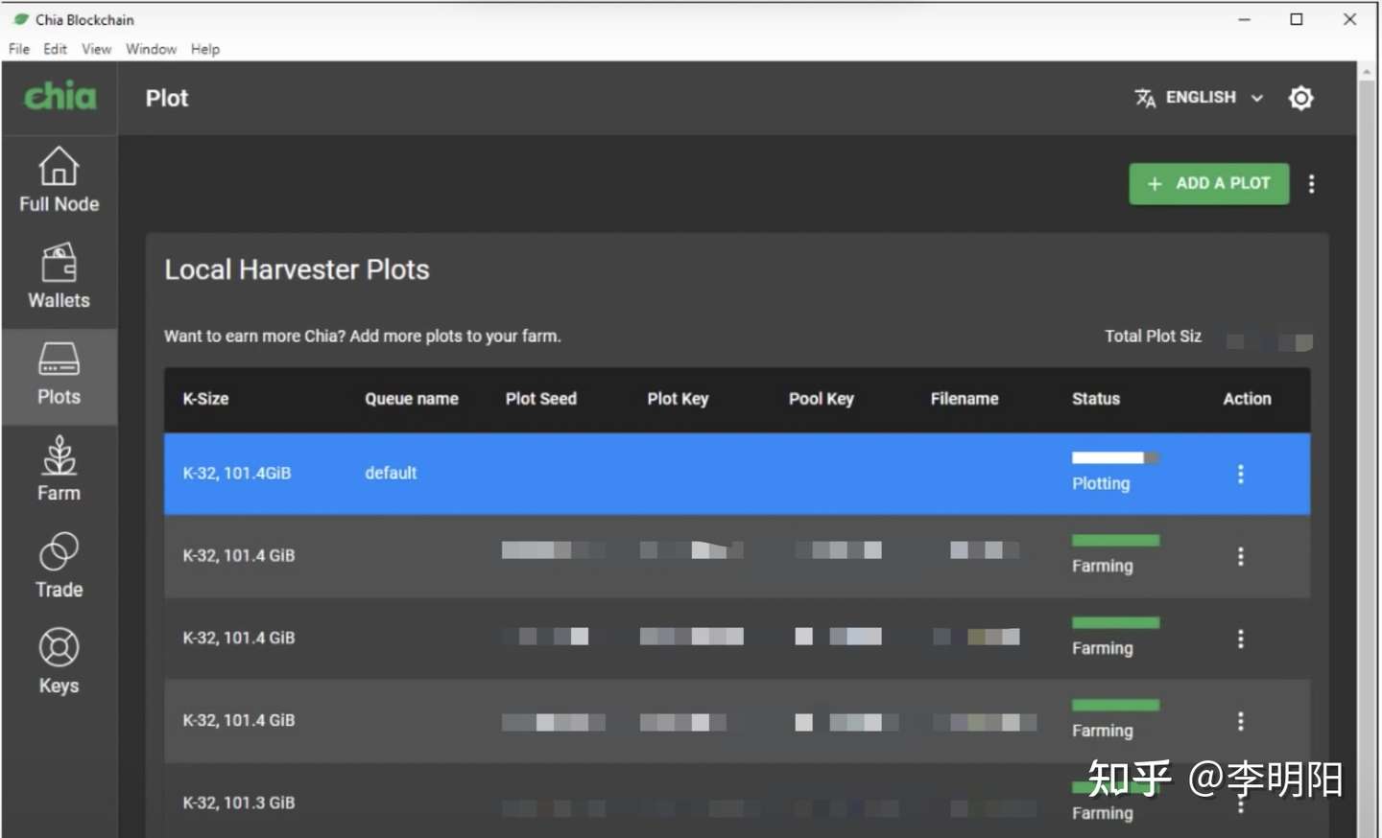Click the first Farming green status bar
Image resolution: width=1382 pixels, height=838 pixels.
tap(1115, 540)
